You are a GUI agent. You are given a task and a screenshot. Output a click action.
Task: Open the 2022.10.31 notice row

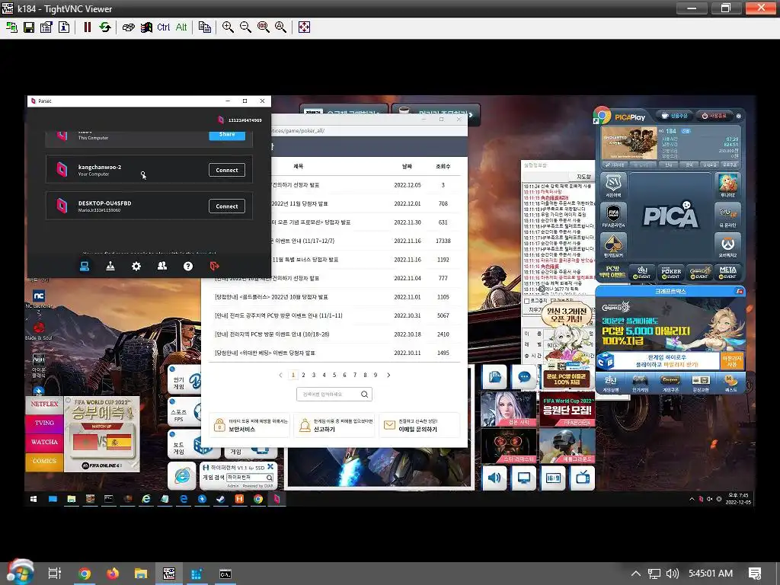[x=334, y=315]
